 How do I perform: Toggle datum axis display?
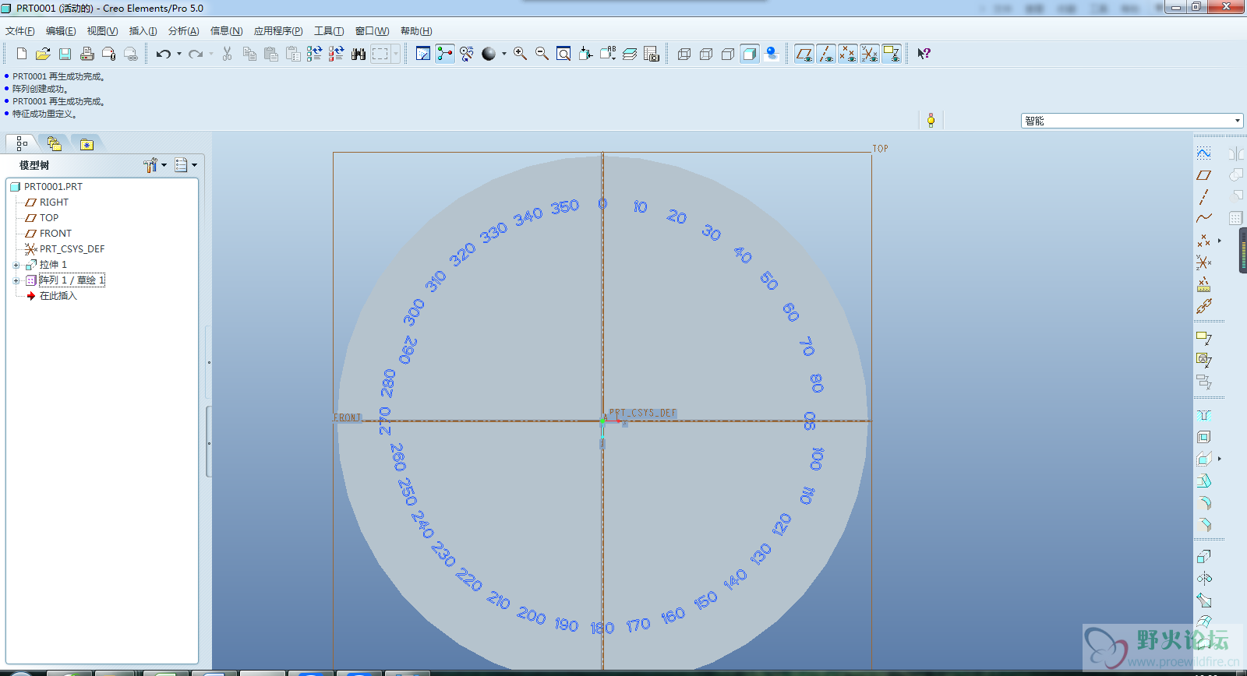pos(826,54)
